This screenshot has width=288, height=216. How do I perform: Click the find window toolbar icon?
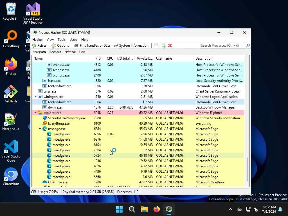click(156, 46)
